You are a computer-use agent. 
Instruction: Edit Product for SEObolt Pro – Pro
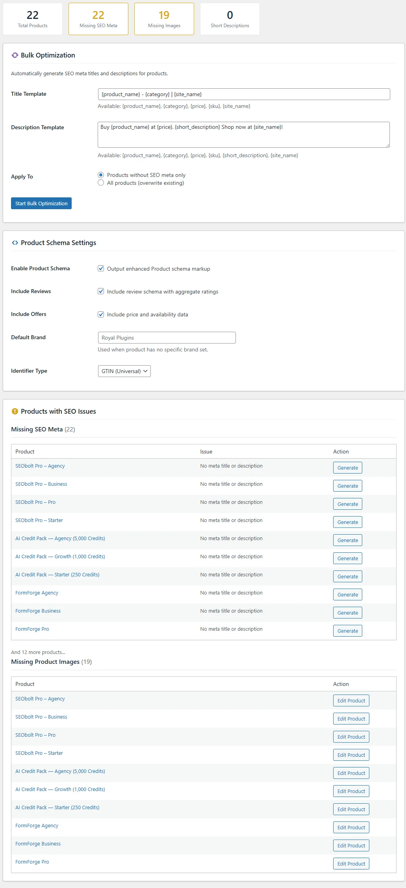click(351, 737)
